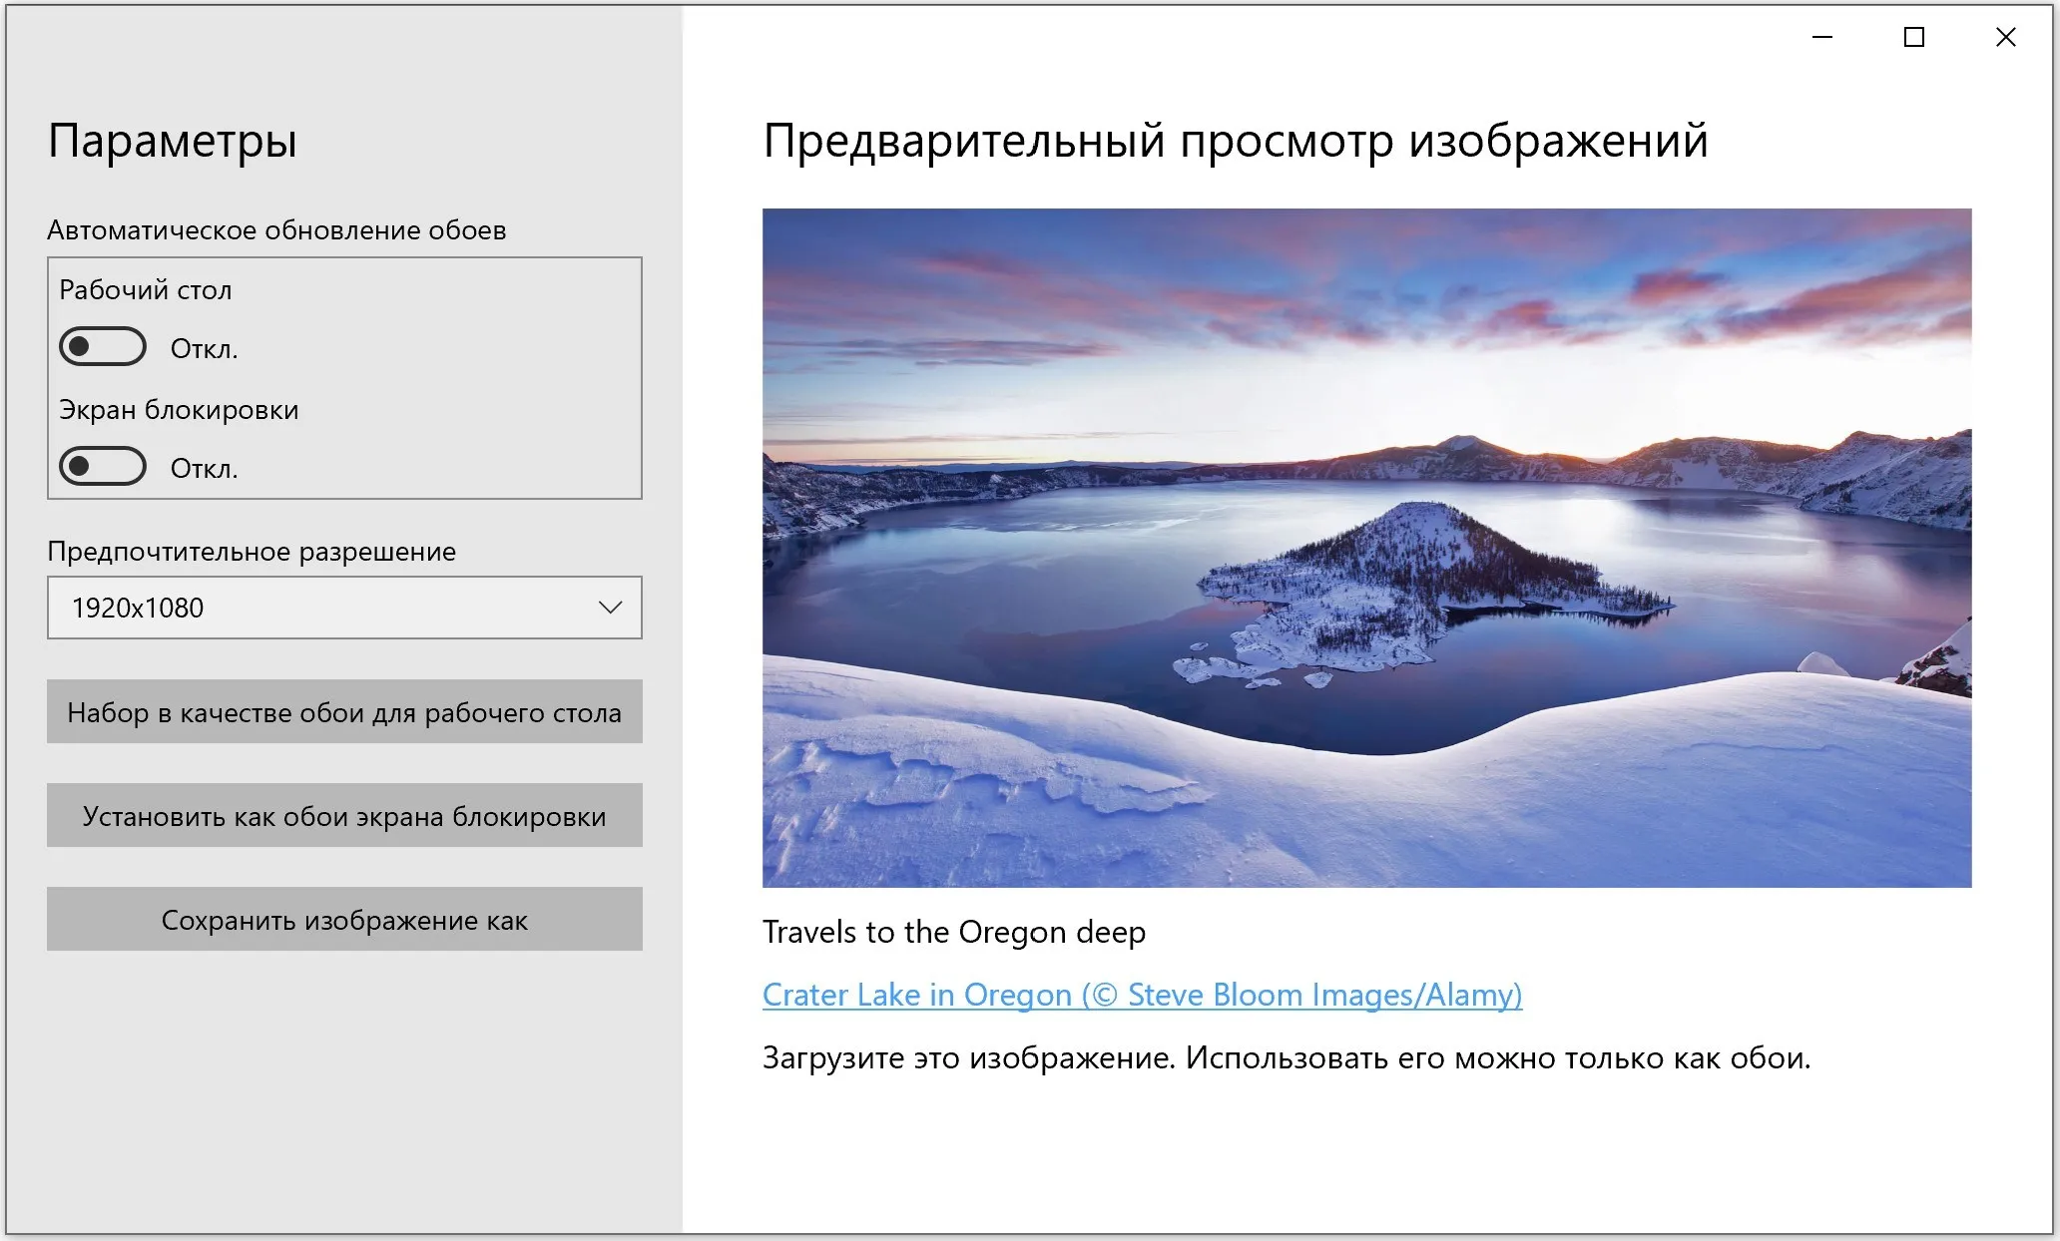Close the window
Viewport: 2060px width, 1241px height.
click(2005, 37)
